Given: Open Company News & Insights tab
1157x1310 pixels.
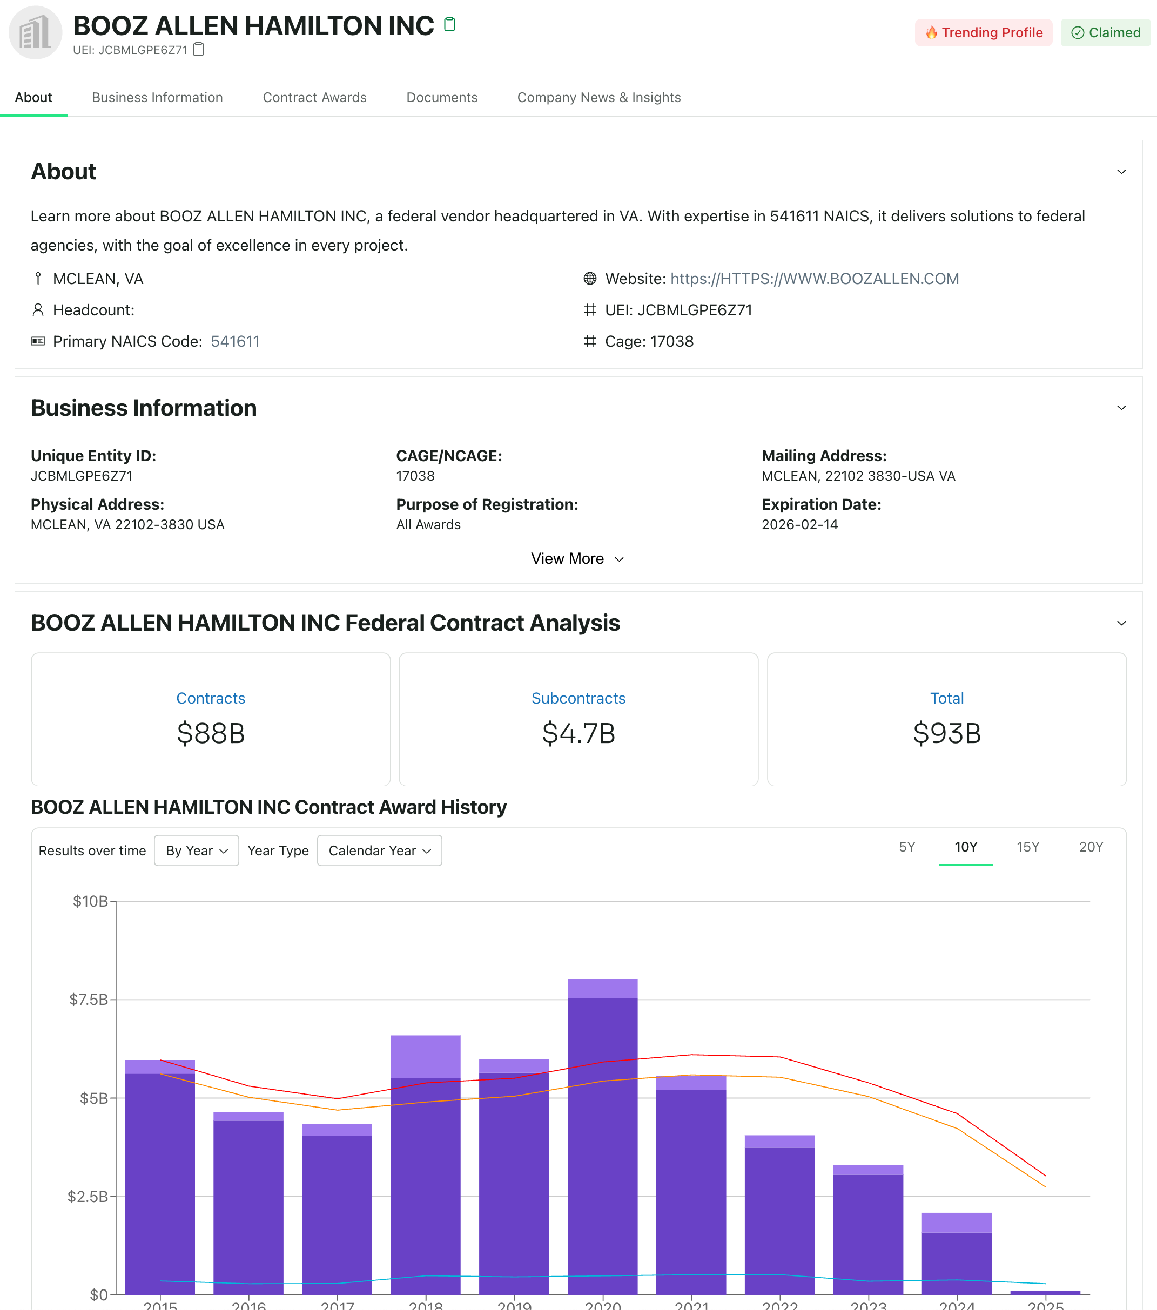Looking at the screenshot, I should coord(598,97).
